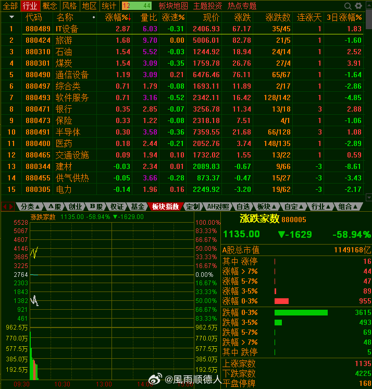This screenshot has width=372, height=389.
Task: Select the 通信设备 sector row
Action: point(182,75)
